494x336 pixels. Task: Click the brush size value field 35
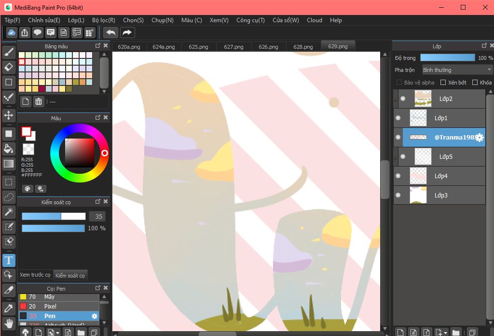(x=97, y=217)
